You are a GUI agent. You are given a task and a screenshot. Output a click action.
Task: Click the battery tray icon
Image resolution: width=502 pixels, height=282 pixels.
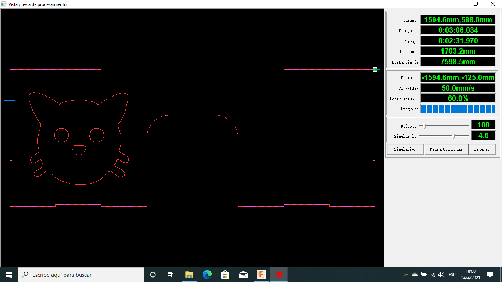pos(424,275)
